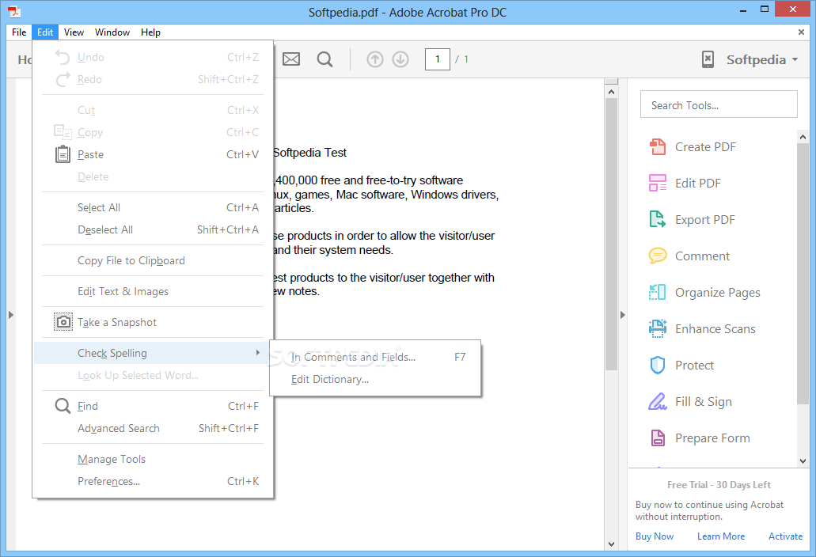
Task: Choose Manage Tools menu entry
Action: point(153,459)
